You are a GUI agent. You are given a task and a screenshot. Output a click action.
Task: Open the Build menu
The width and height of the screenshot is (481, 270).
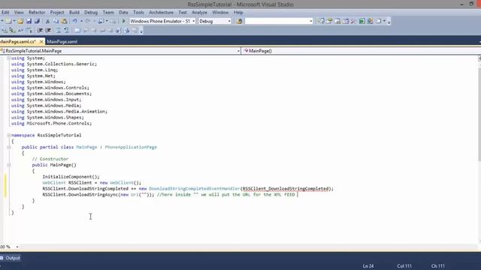74,12
